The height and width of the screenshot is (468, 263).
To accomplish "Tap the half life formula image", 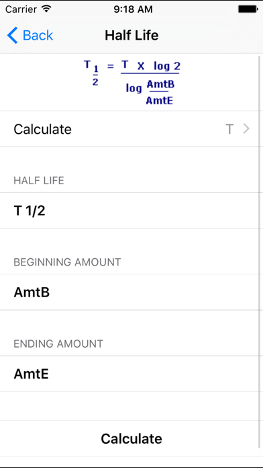I will pyautogui.click(x=132, y=82).
